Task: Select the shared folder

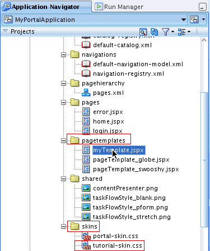Action: [92, 179]
